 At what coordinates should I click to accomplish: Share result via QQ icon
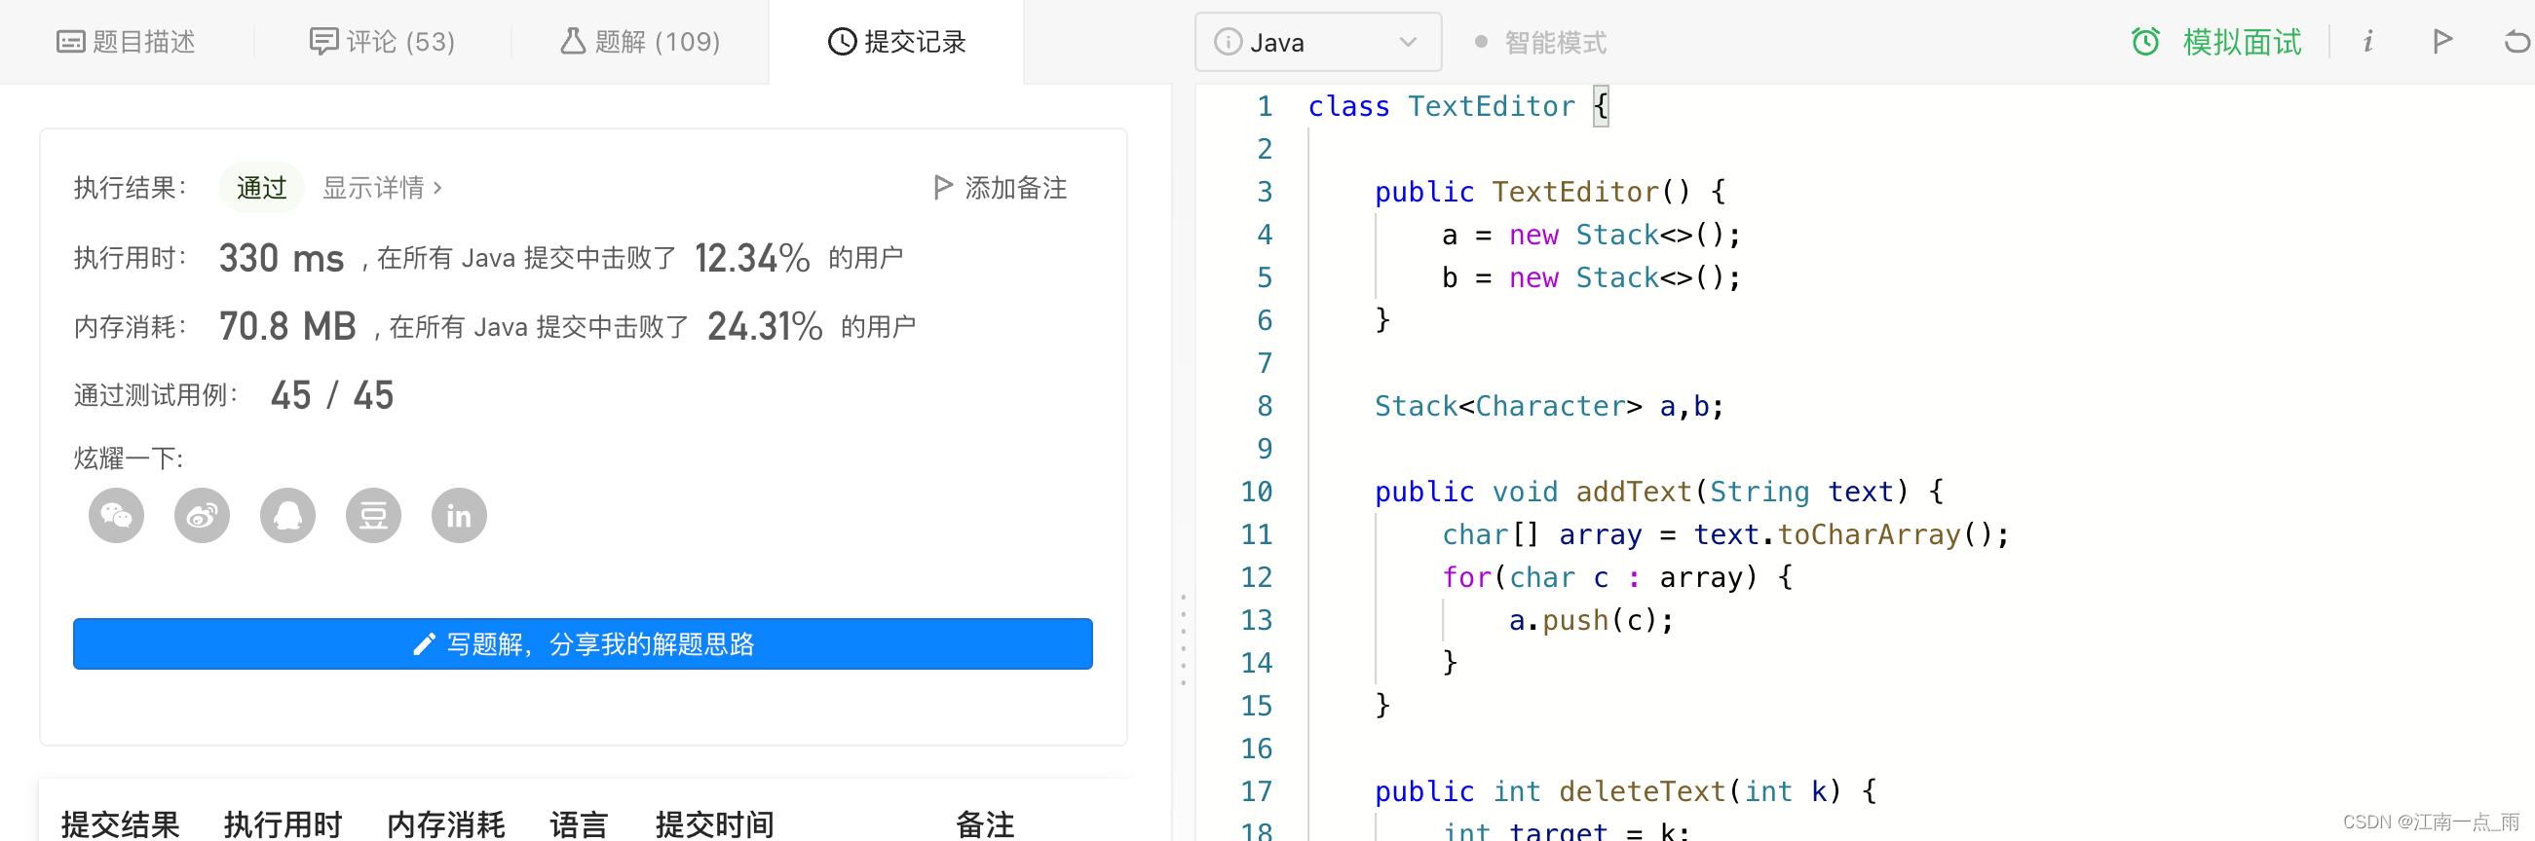pyautogui.click(x=287, y=516)
